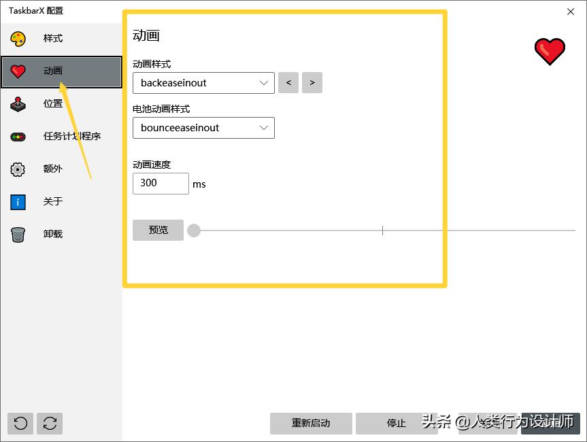The width and height of the screenshot is (587, 442).
Task: Select the palette icon for 样式 settings
Action: point(17,39)
